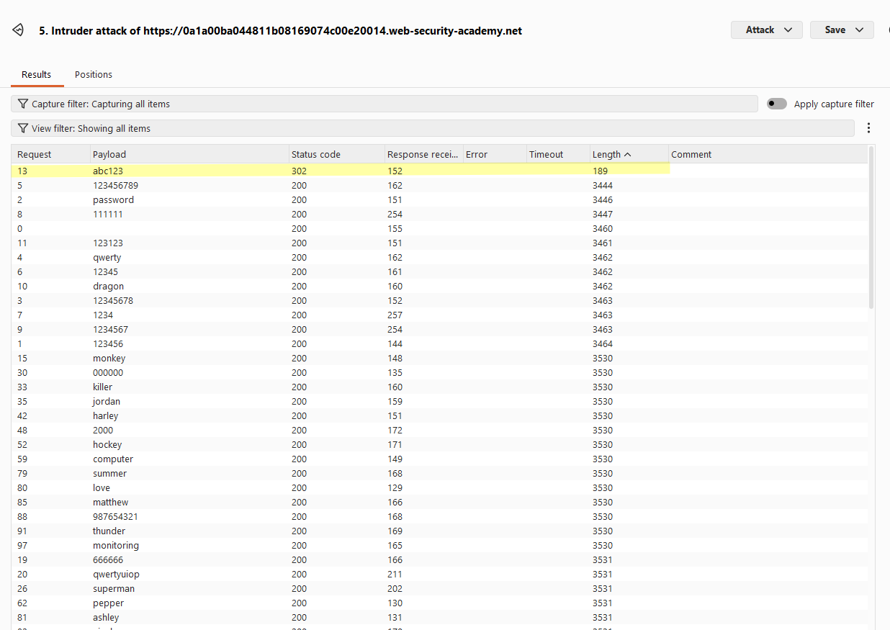Open the three-dot options menu
The width and height of the screenshot is (890, 630).
pyautogui.click(x=868, y=128)
